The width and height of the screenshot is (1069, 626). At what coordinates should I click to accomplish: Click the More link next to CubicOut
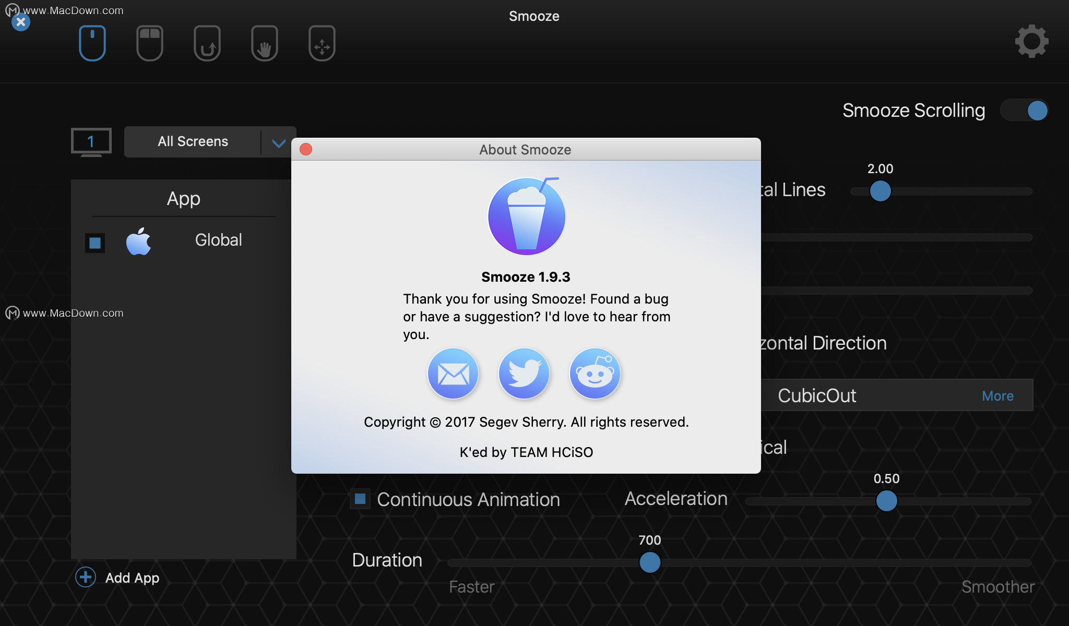pos(997,396)
